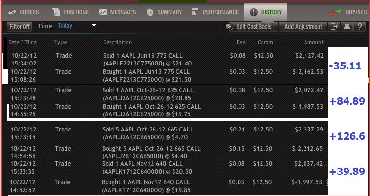Sort by Date / Time column header

pyautogui.click(x=22, y=42)
